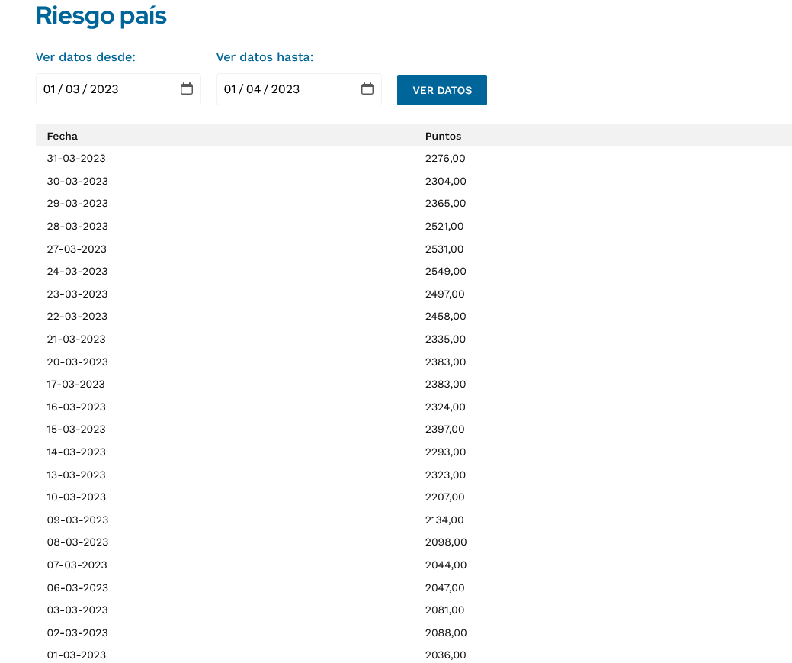The image size is (792, 663).
Task: Open the calendar picker for start date
Action: coord(187,89)
